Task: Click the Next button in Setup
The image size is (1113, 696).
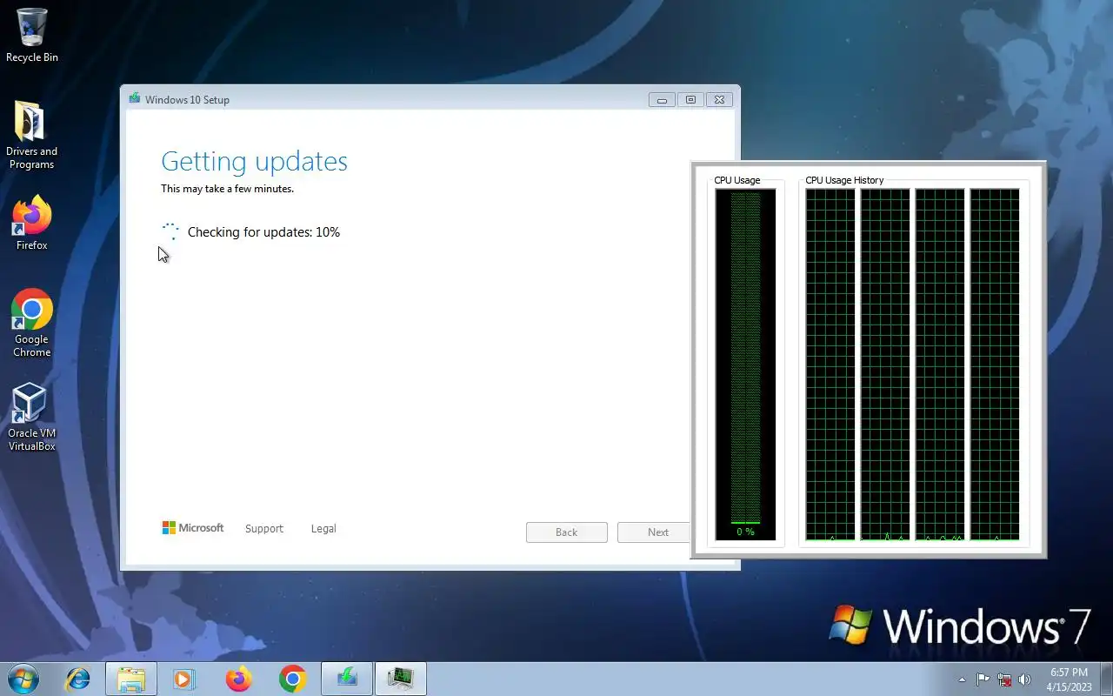Action: 654,532
